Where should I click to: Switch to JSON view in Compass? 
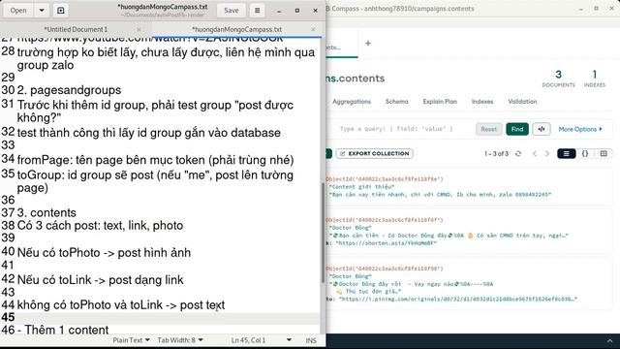[x=585, y=153]
